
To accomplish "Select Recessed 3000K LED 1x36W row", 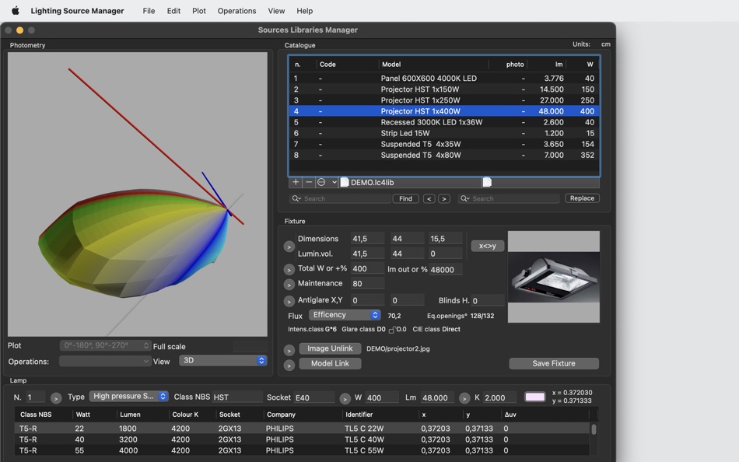I will coord(444,122).
